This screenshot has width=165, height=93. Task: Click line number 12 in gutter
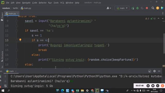tap(7, 35)
